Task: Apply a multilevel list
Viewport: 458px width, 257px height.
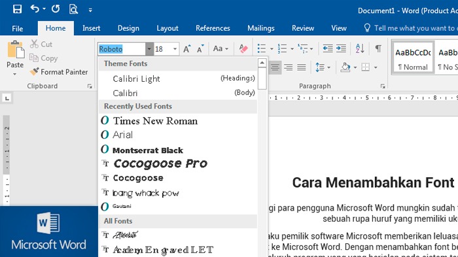Action: pyautogui.click(x=303, y=48)
